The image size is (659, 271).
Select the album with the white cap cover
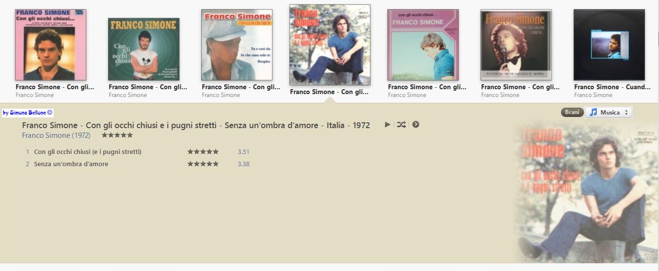(237, 45)
